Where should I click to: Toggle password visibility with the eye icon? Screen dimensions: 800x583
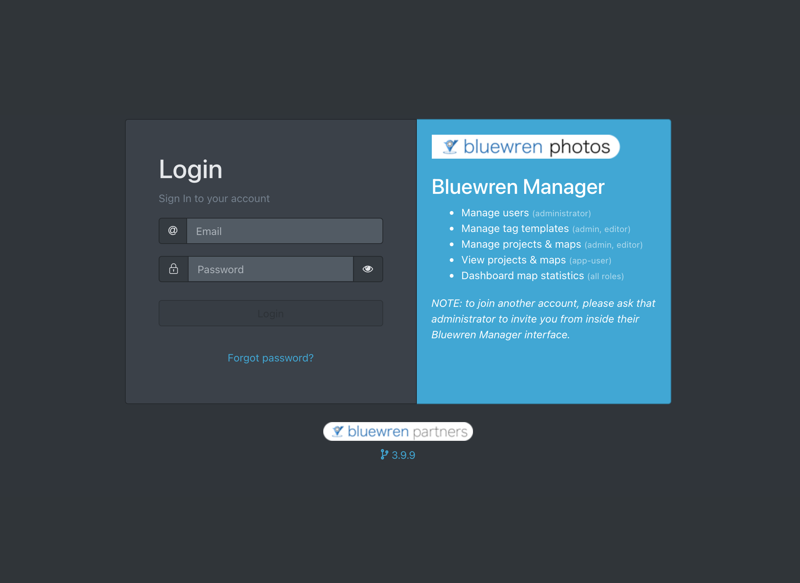click(368, 269)
